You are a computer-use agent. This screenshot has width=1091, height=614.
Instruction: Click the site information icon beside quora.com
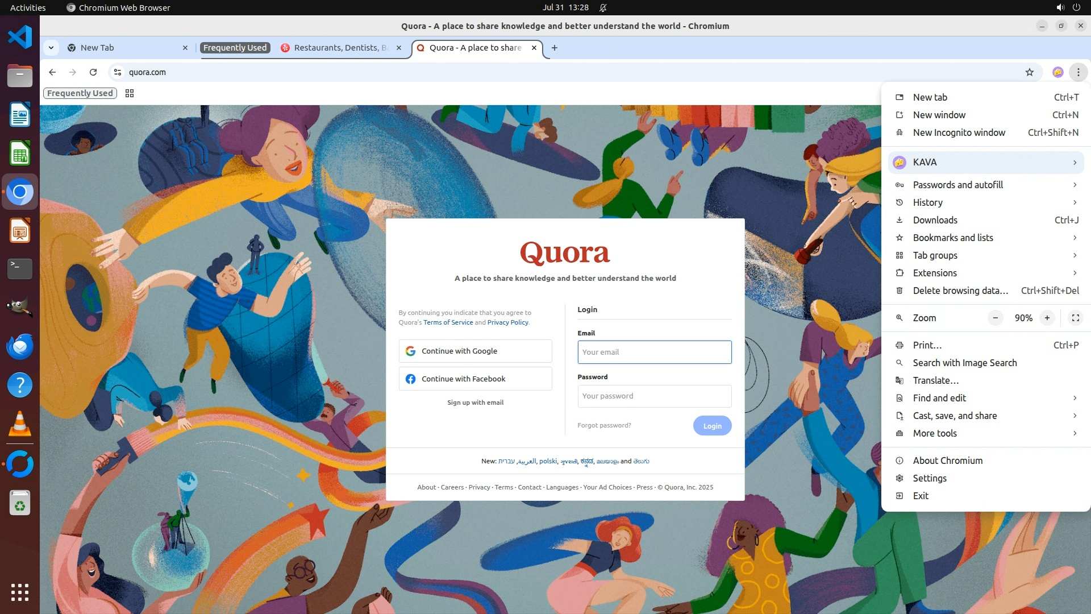[118, 72]
